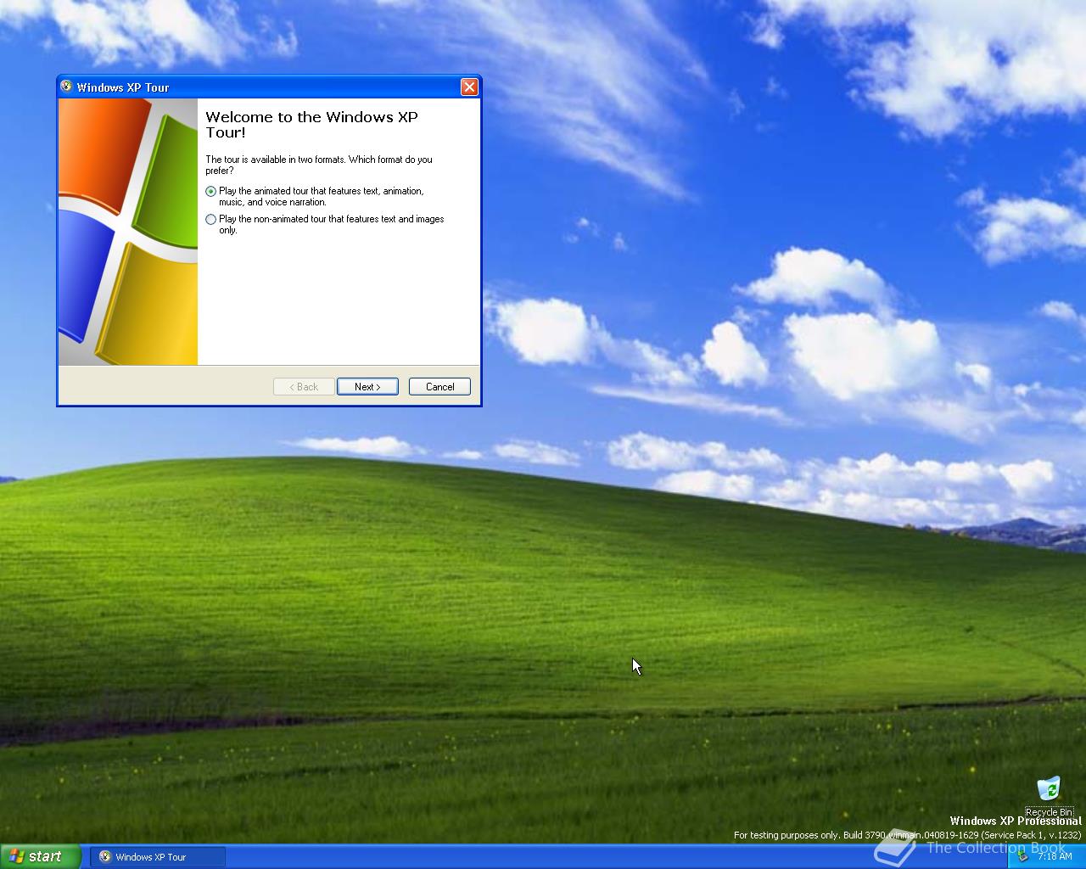This screenshot has width=1086, height=869.
Task: Click the Welcome to the Windows XP Tour heading
Action: point(311,125)
